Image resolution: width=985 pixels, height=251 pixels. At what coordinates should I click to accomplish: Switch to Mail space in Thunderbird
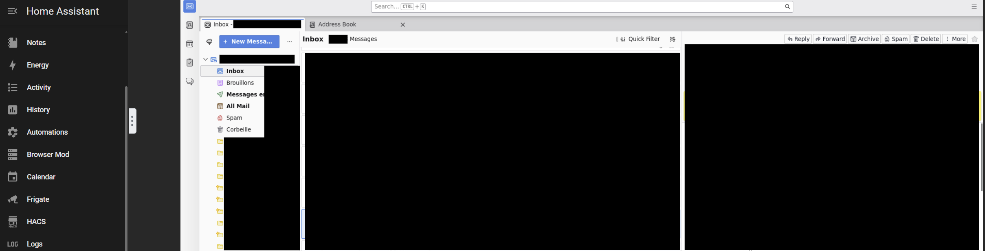(190, 7)
